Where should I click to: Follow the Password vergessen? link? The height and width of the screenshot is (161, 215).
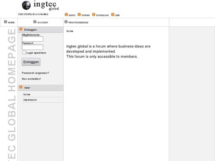point(35,73)
